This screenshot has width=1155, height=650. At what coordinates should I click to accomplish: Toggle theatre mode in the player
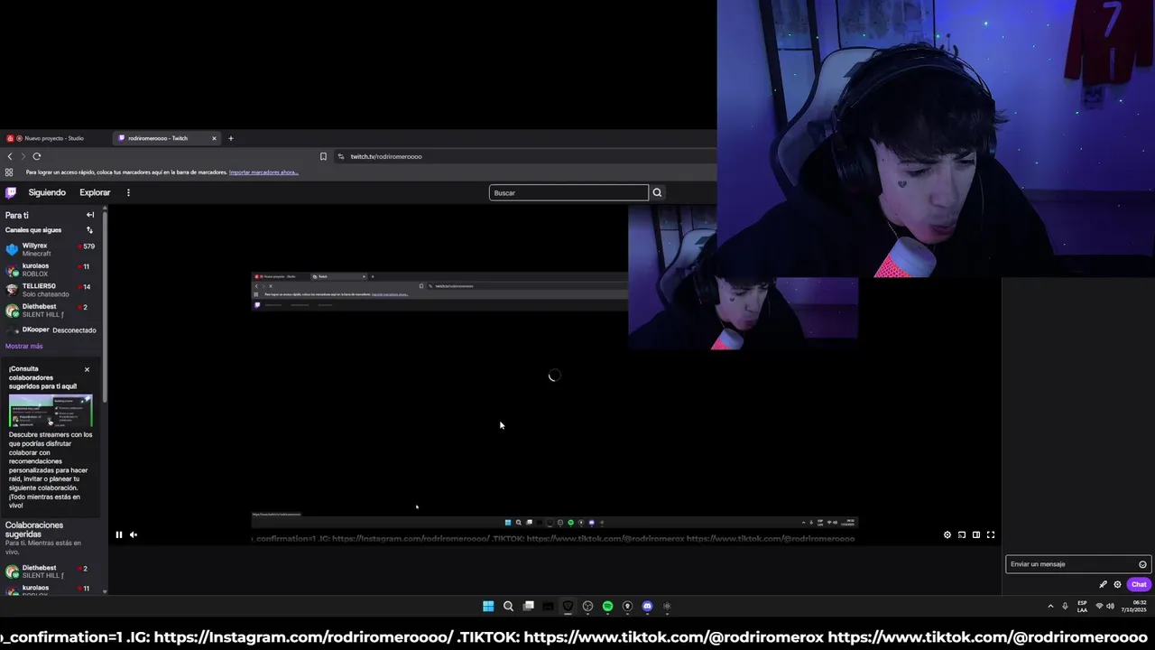pyautogui.click(x=976, y=534)
